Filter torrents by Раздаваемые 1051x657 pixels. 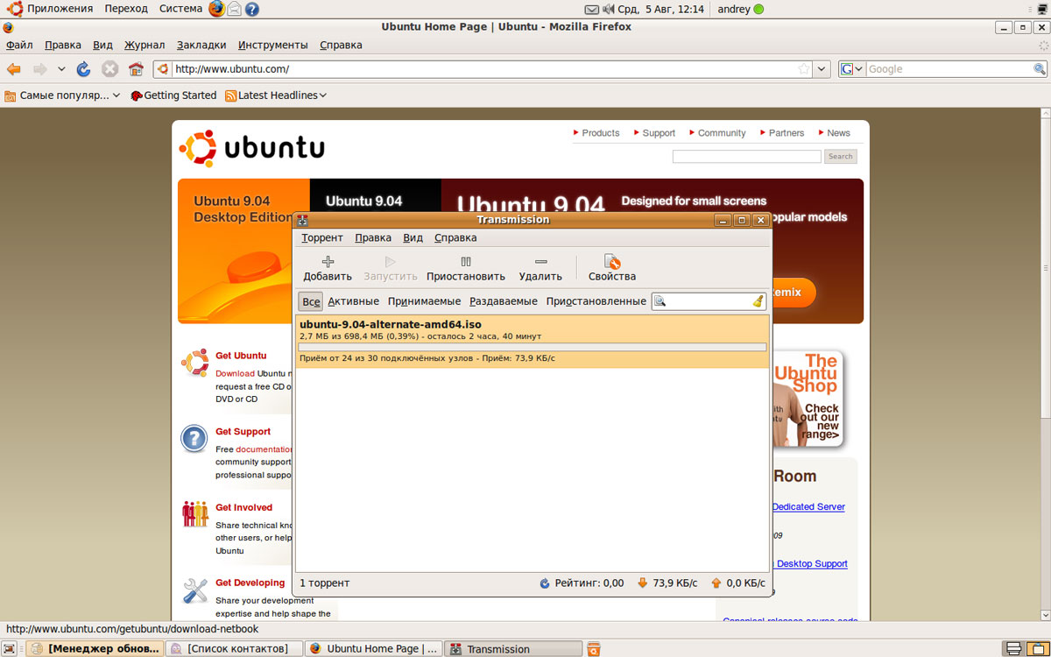point(504,301)
